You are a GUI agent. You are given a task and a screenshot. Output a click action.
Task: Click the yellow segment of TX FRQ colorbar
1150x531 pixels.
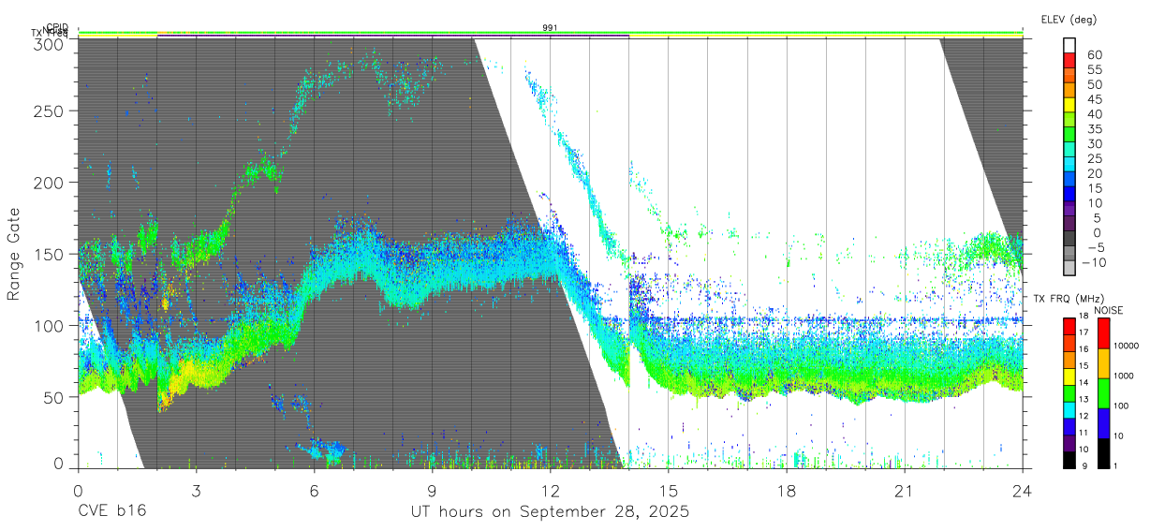click(1069, 376)
